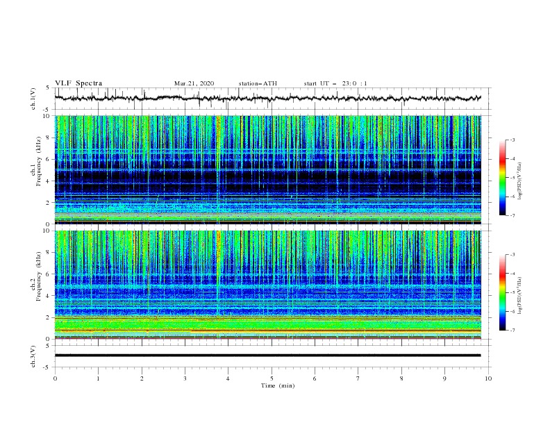550x425 pixels.
Task: Click the ch.1 spectrogram image panel
Action: [268, 169]
